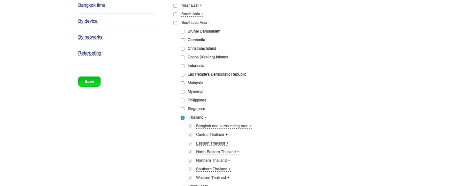The image size is (459, 186).
Task: Tick the Southeast Asia checkbox
Action: click(175, 23)
